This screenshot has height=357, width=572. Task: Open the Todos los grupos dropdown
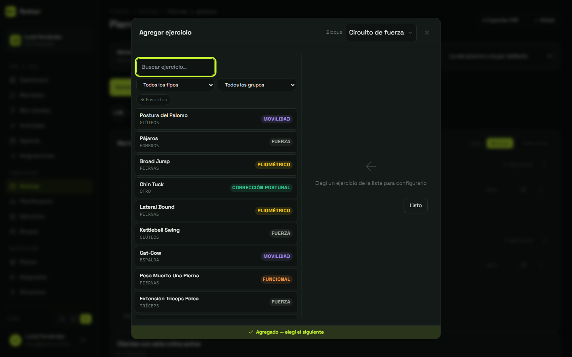click(257, 85)
